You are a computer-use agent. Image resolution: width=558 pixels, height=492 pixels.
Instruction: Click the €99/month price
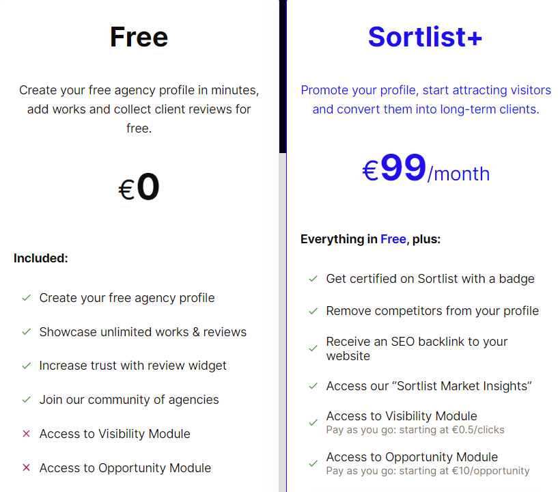[x=426, y=168]
